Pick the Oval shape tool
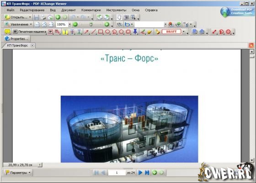This screenshot has height=183, width=256. 107,31
